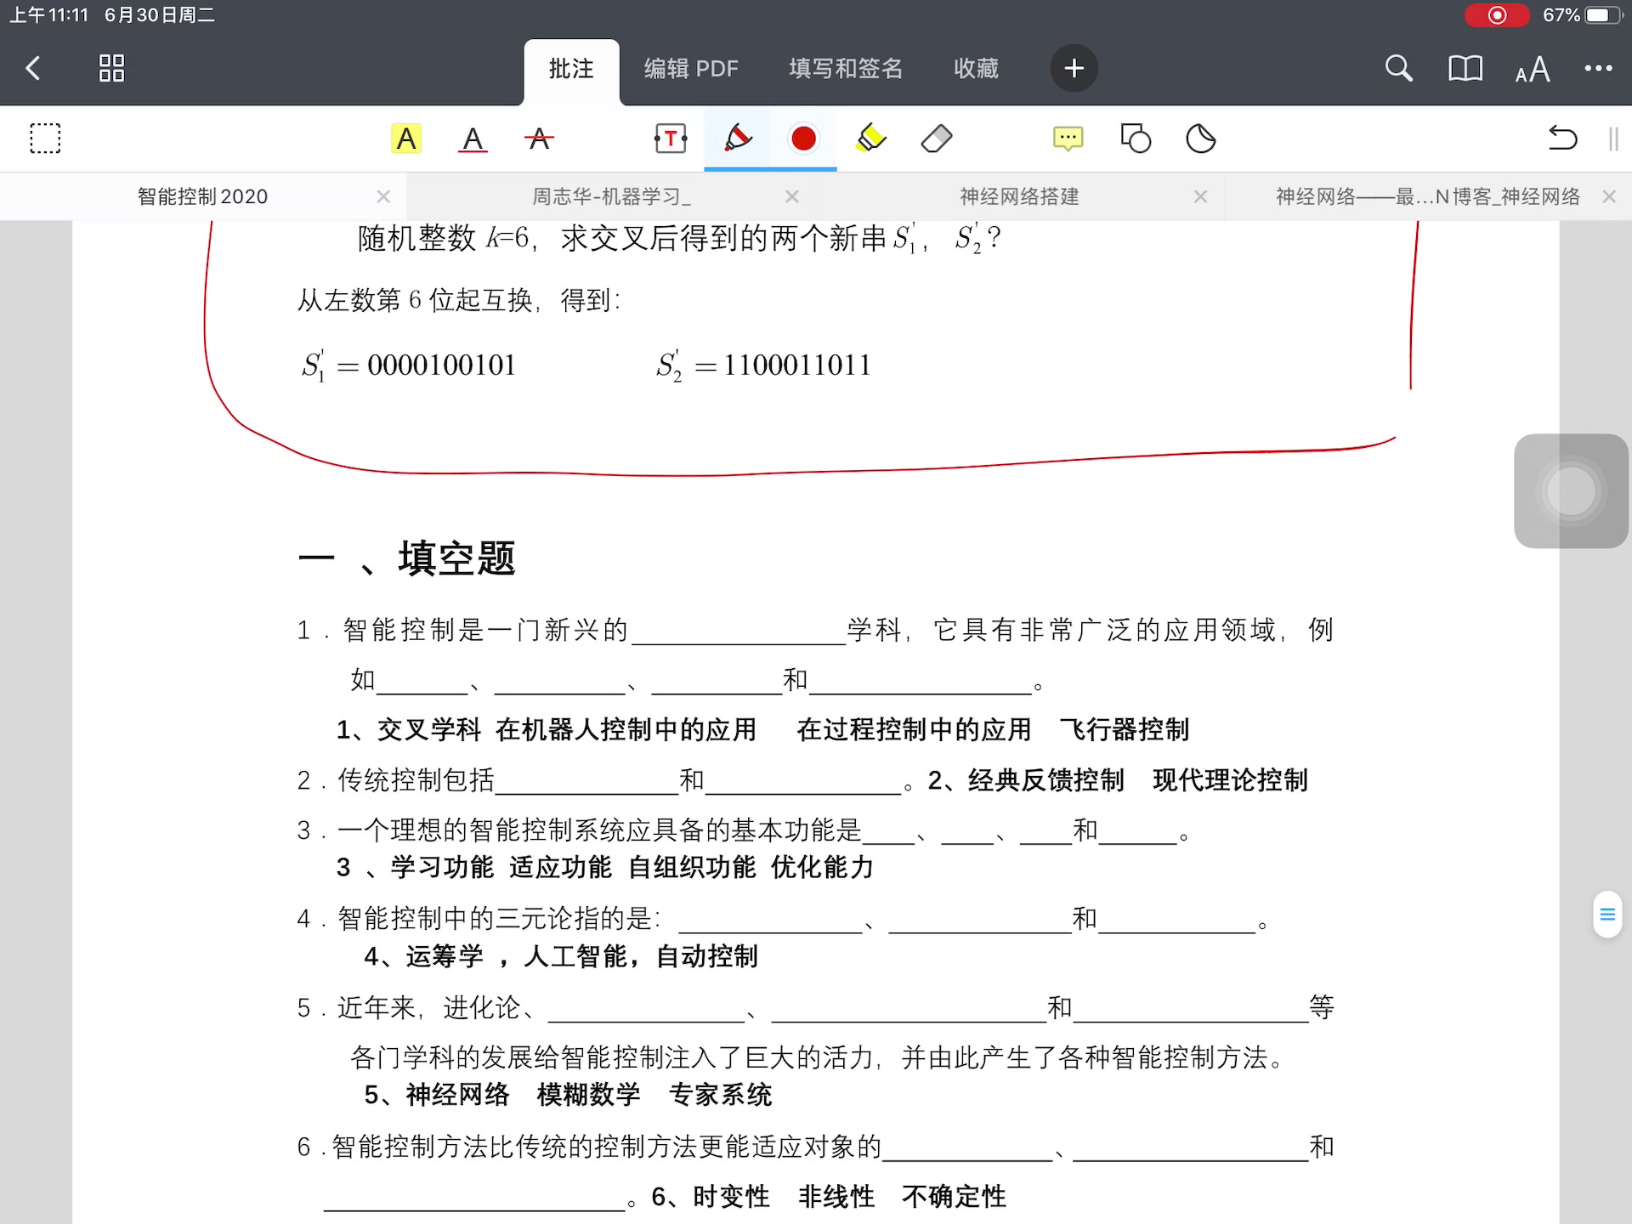Open document search
Screen dimensions: 1632x1224
coord(1397,68)
